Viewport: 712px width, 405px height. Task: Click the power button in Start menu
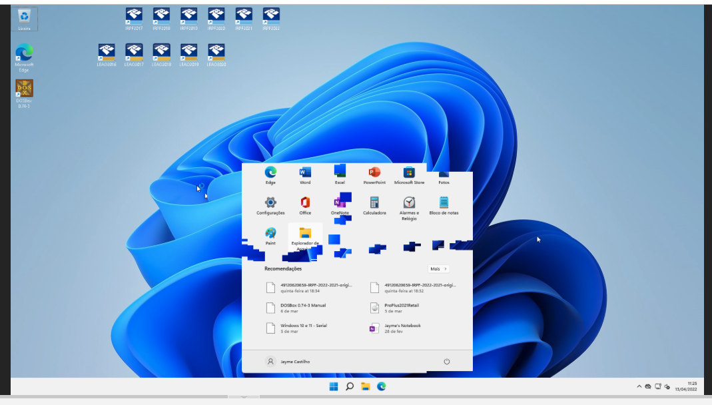pos(447,361)
